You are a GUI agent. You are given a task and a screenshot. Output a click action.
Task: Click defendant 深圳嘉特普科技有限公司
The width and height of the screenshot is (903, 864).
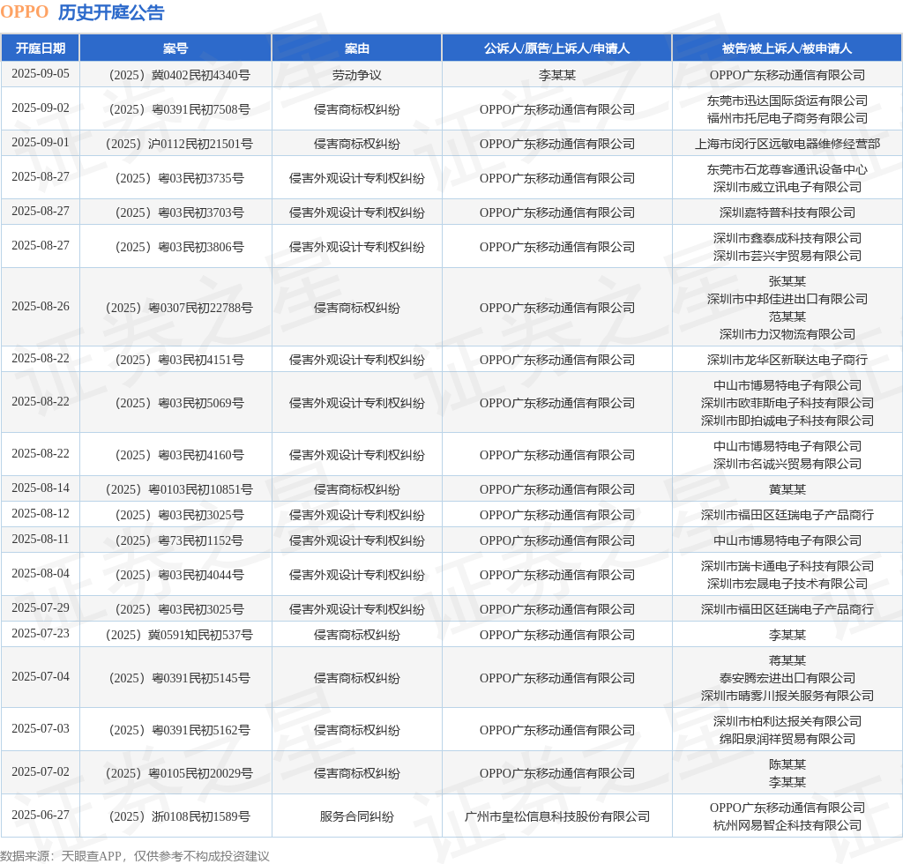[x=787, y=212]
